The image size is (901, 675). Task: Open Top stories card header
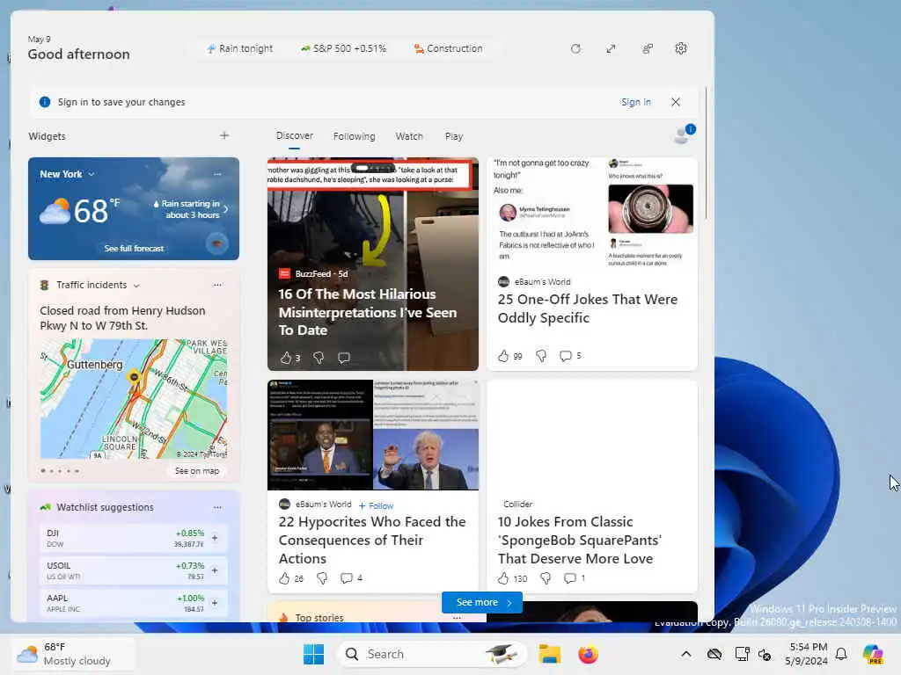click(x=319, y=618)
